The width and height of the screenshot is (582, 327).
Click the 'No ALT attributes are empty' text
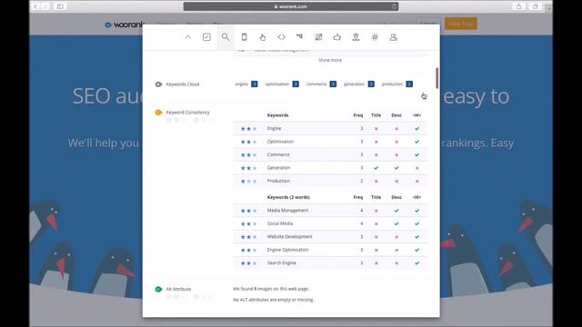click(x=273, y=300)
